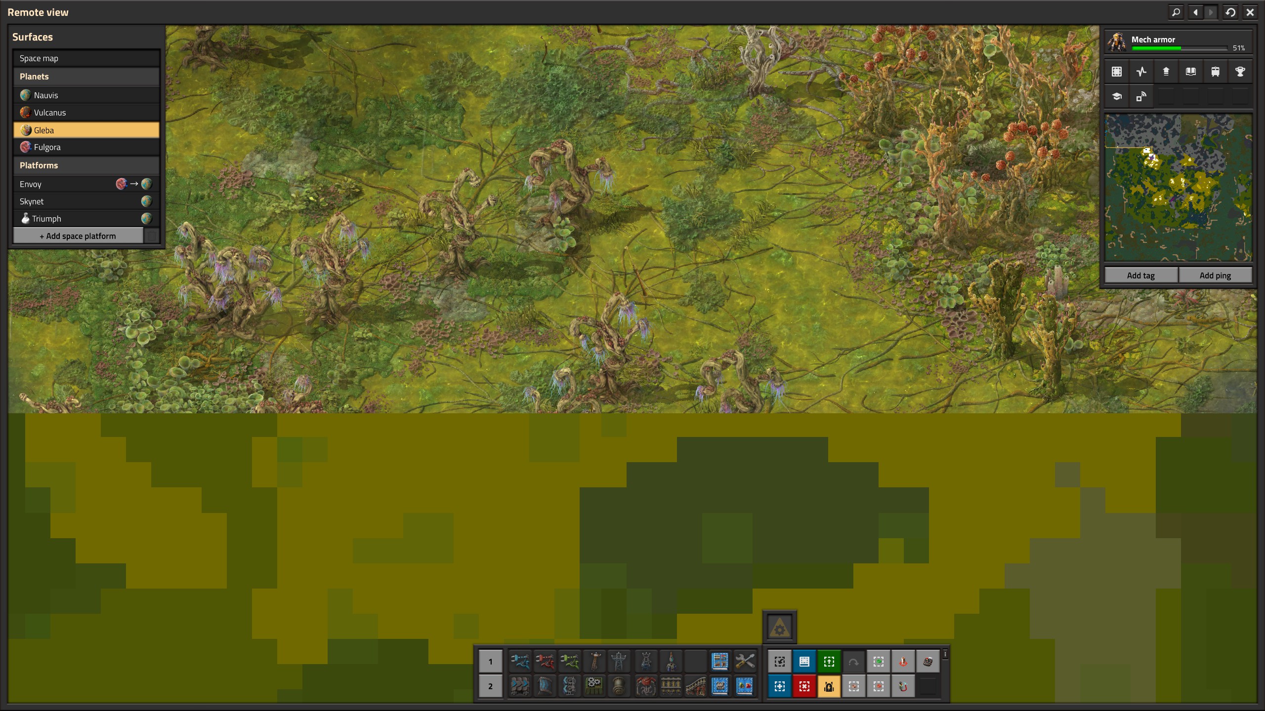This screenshot has width=1265, height=711.
Task: Click the blue blueprint library shortcut
Action: [x=804, y=662]
